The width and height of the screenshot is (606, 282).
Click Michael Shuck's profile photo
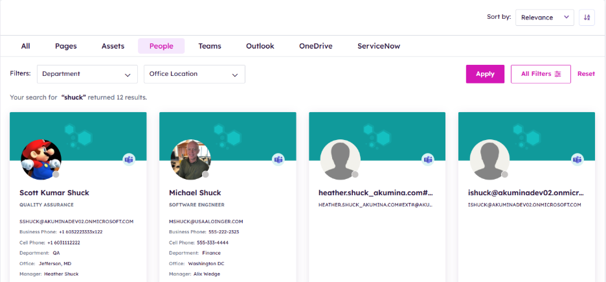[x=190, y=159]
